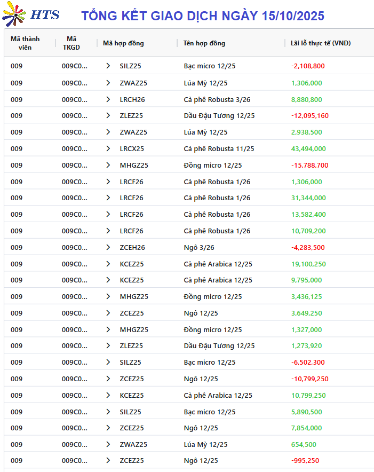Expand the LRCX25 contract row chevron
The image size is (374, 472).
[108, 149]
